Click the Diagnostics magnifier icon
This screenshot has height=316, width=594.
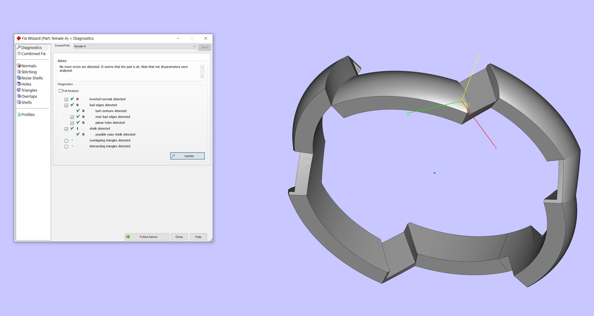(19, 48)
